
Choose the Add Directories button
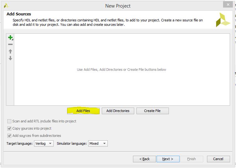coord(118,111)
